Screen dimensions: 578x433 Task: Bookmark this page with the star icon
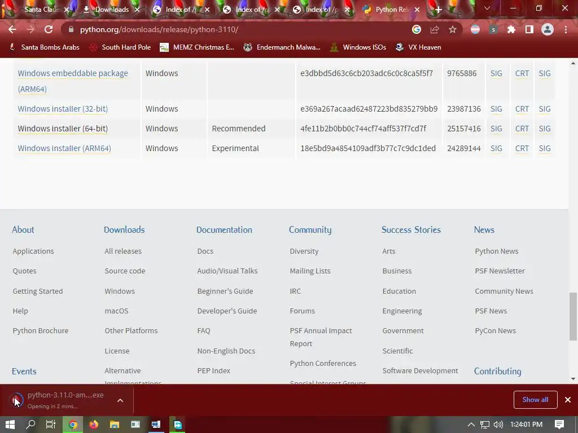coord(453,29)
